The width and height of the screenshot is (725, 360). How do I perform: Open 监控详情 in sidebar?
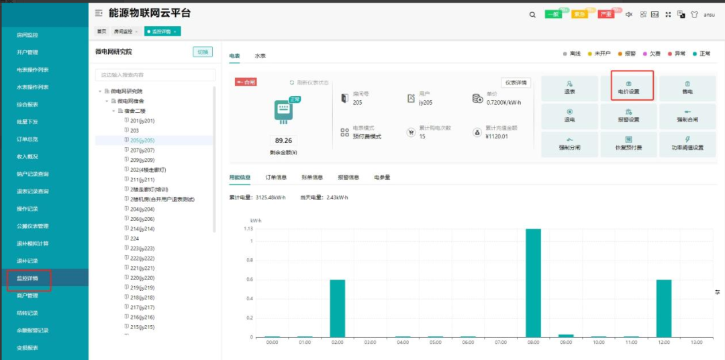click(28, 278)
